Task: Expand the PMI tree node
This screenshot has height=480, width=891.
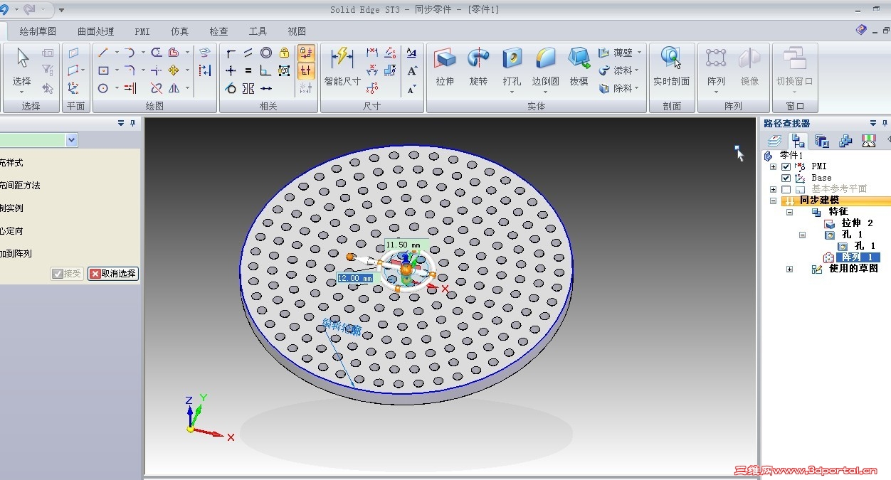Action: point(773,166)
